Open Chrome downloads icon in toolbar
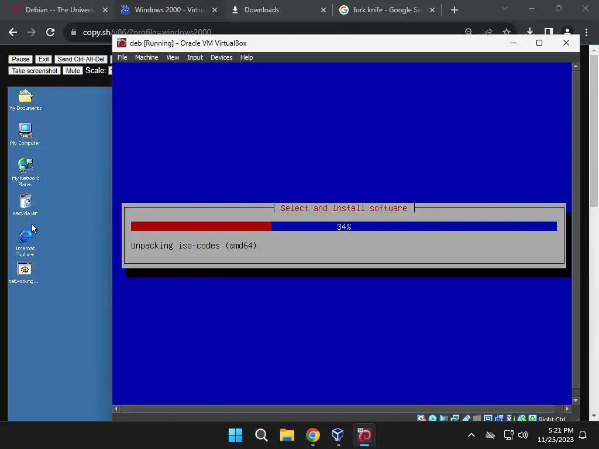The width and height of the screenshot is (599, 449). click(x=529, y=32)
